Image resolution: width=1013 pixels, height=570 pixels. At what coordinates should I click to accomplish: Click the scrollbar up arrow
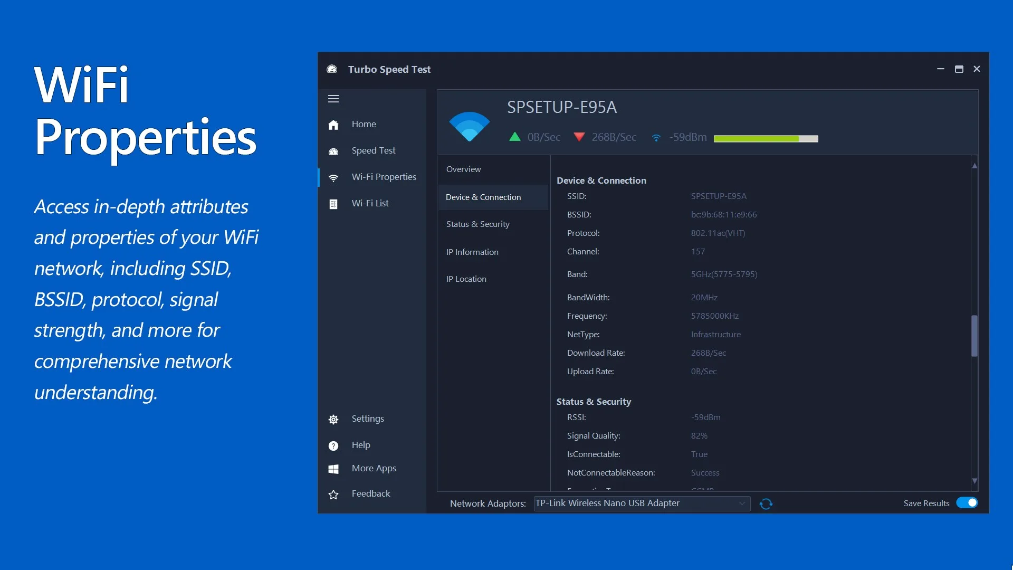974,165
